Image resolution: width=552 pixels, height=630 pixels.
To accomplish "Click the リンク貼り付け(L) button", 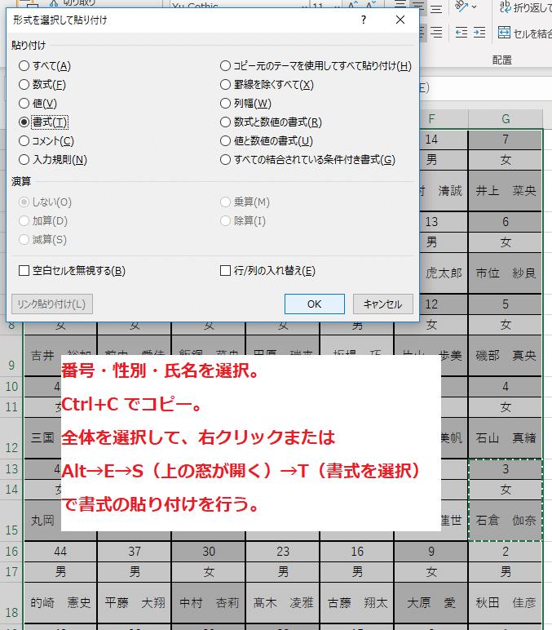I will pyautogui.click(x=52, y=304).
